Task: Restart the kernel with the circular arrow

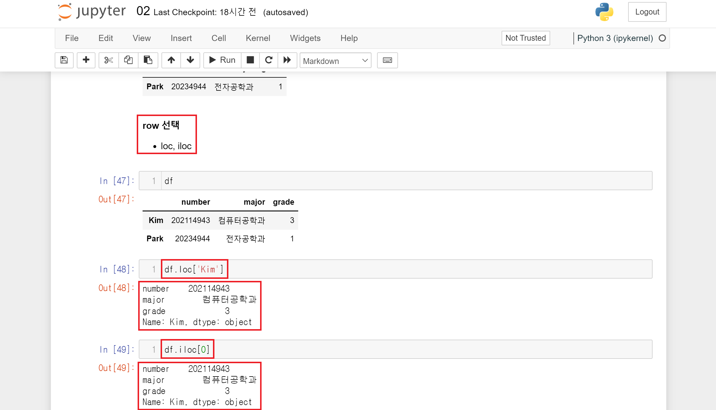Action: pos(269,60)
